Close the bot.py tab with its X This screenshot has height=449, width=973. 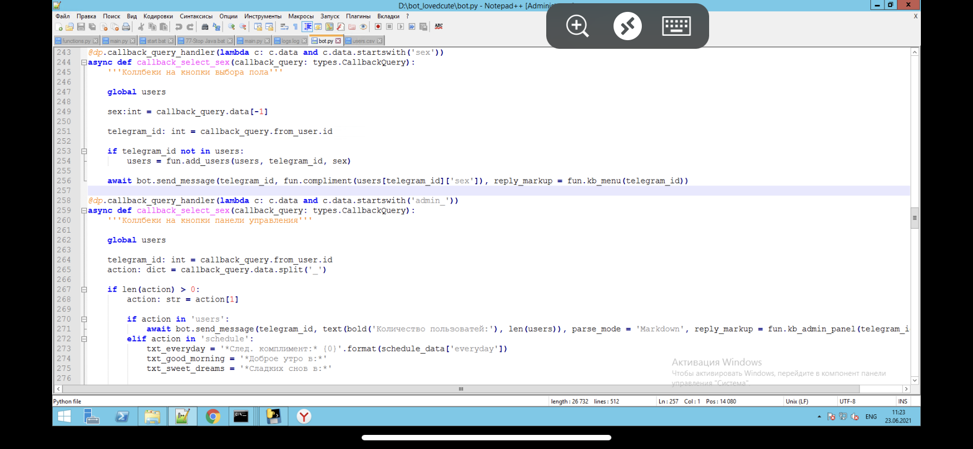coord(338,41)
